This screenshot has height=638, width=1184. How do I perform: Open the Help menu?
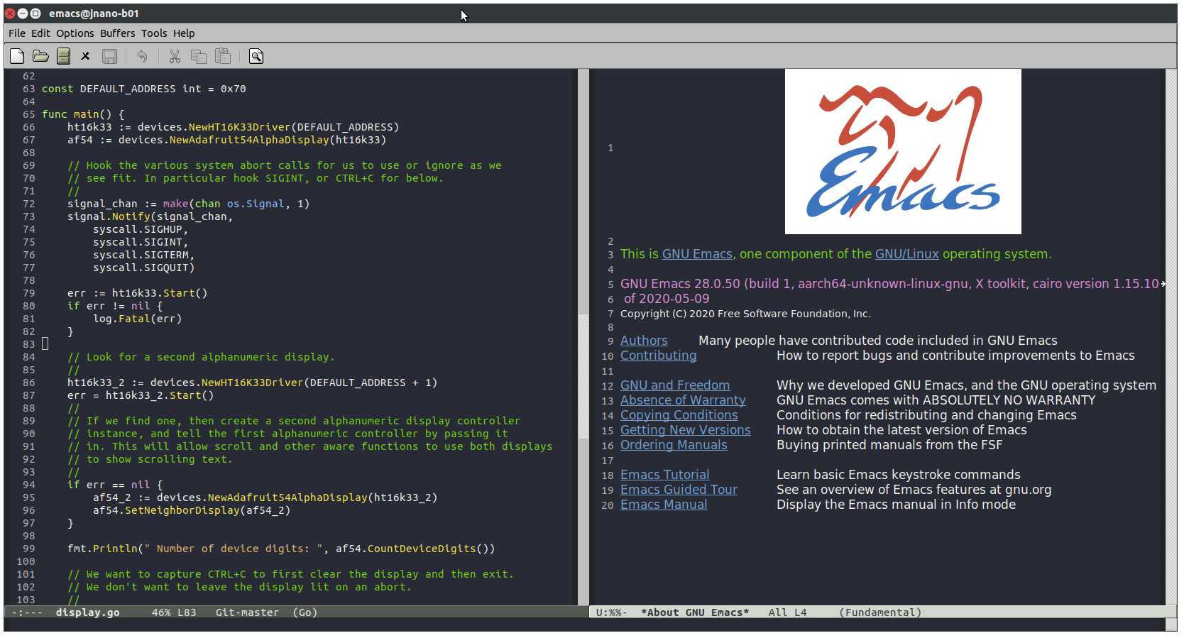click(184, 33)
